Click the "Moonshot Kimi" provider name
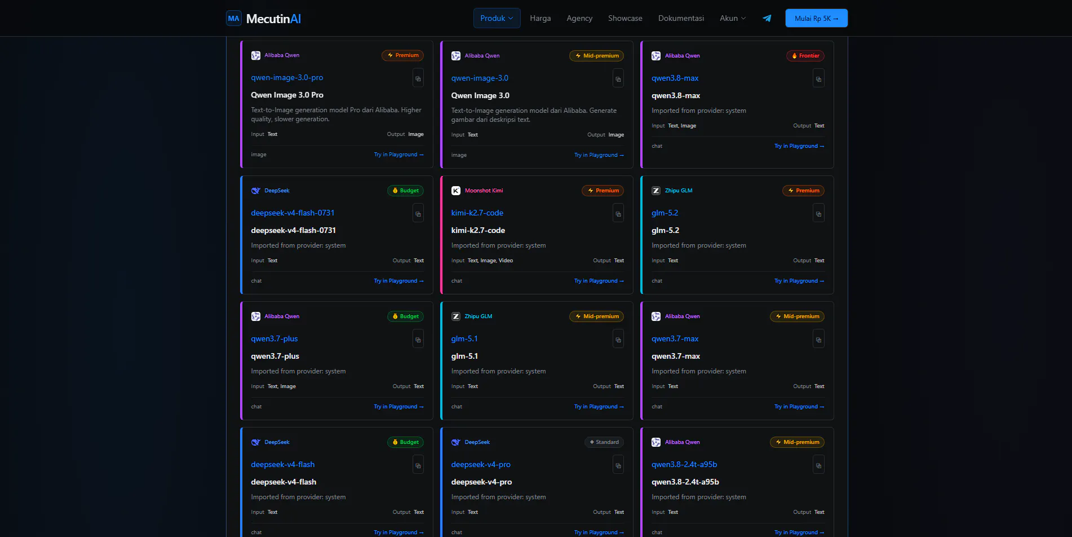This screenshot has height=537, width=1072. coord(484,191)
